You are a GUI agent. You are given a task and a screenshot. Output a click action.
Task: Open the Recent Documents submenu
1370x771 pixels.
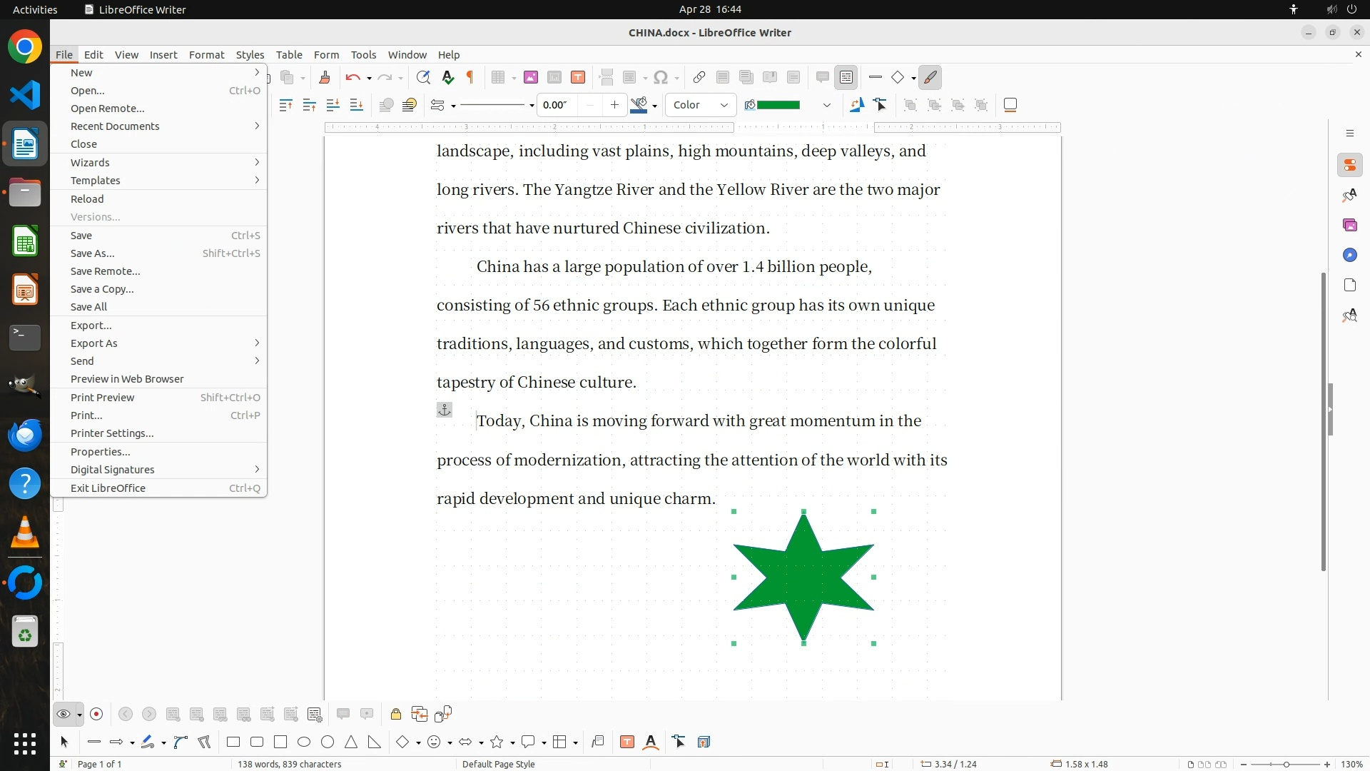click(115, 126)
